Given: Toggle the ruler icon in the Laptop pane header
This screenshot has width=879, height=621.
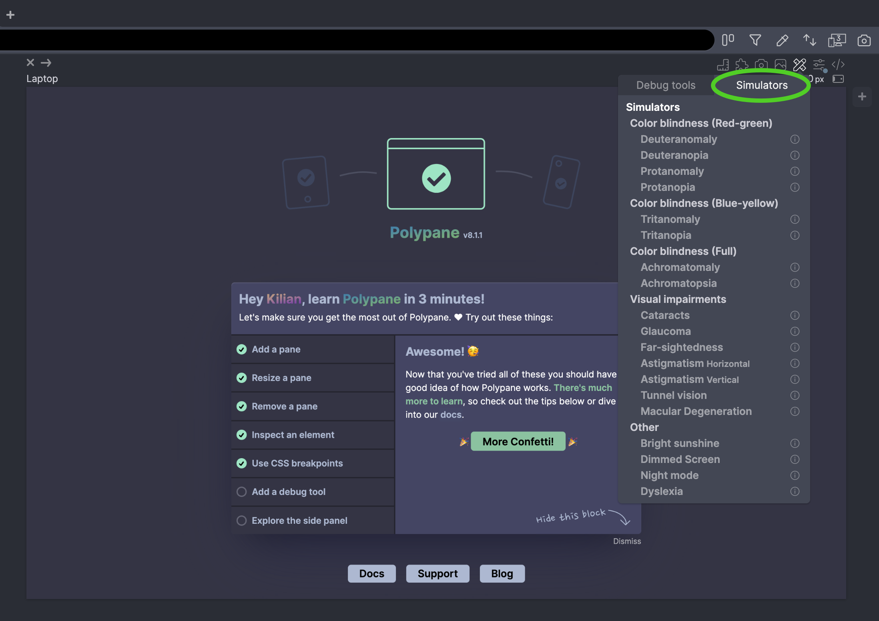Looking at the screenshot, I should point(723,64).
